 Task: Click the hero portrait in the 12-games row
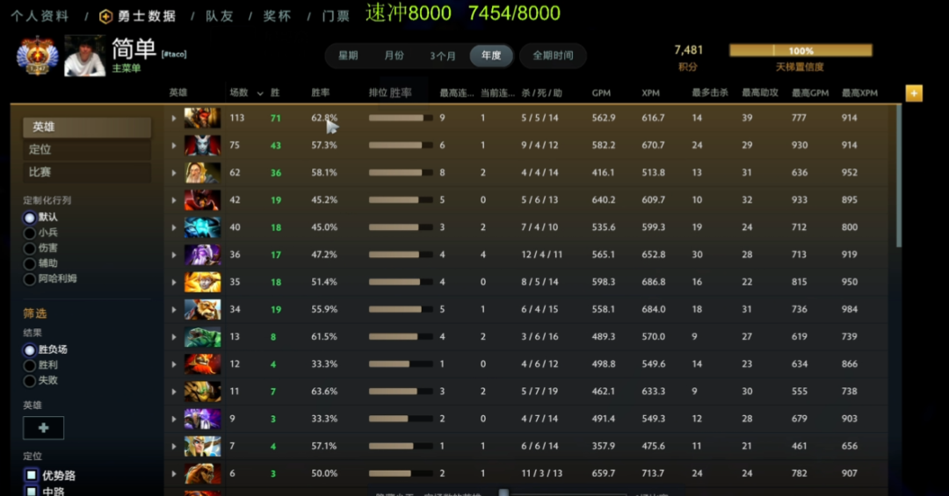[x=202, y=364]
